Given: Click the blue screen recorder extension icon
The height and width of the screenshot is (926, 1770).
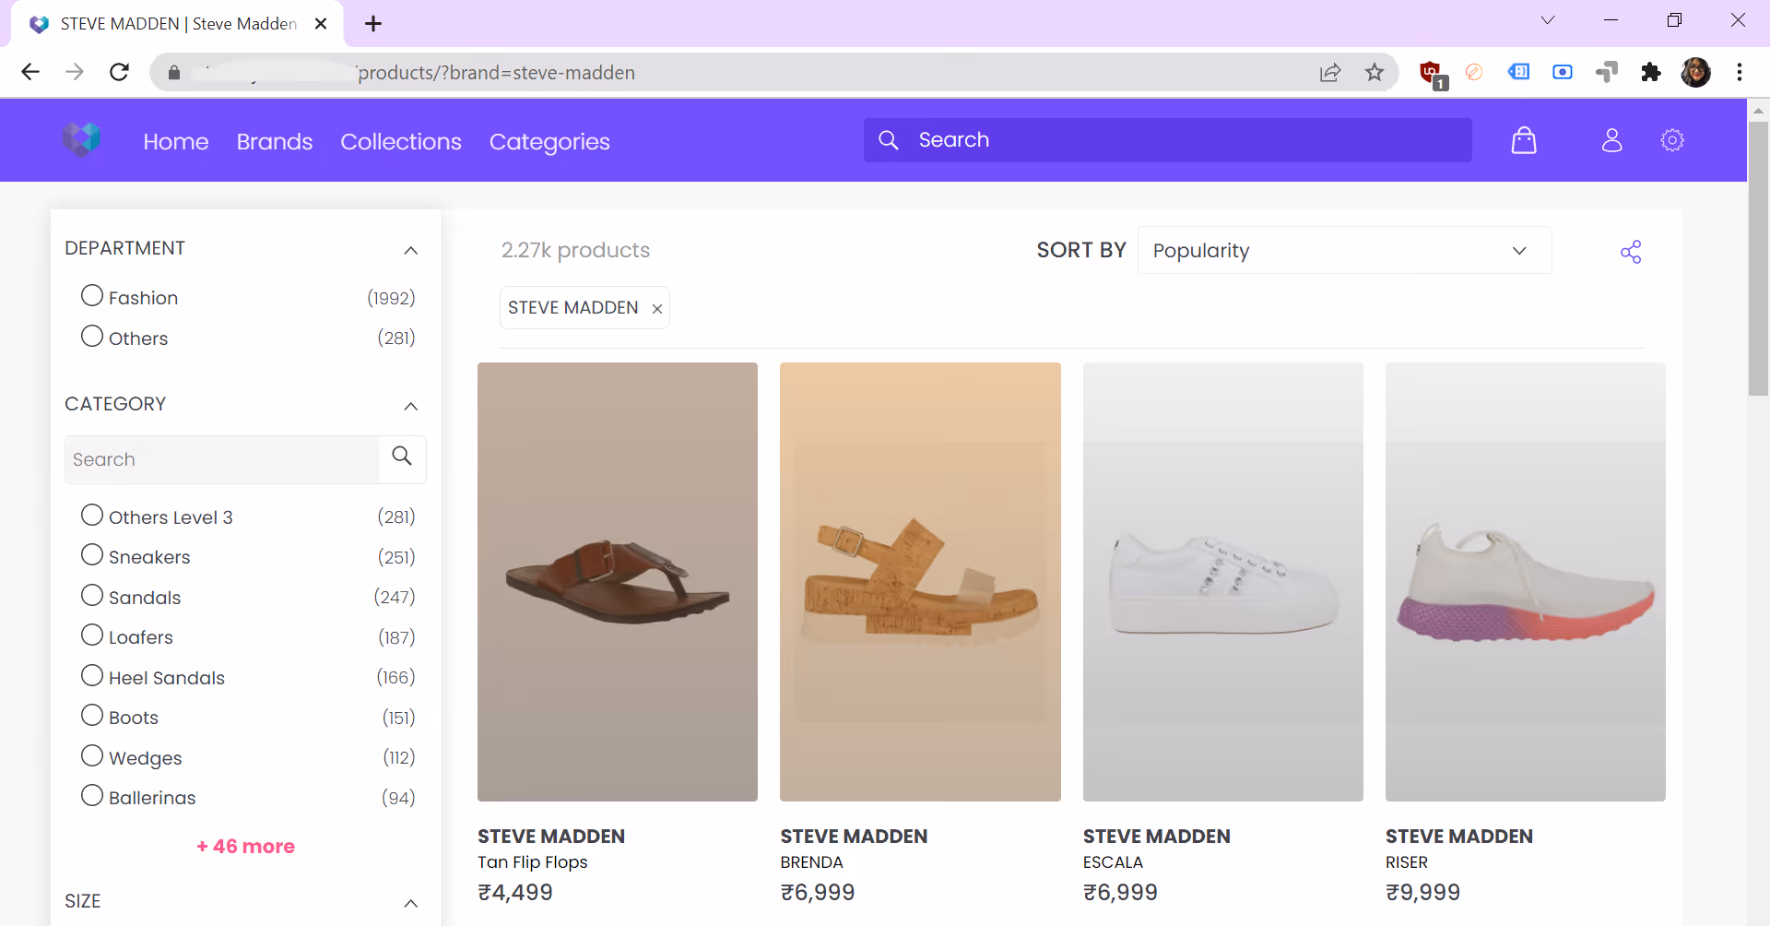Looking at the screenshot, I should point(1563,72).
